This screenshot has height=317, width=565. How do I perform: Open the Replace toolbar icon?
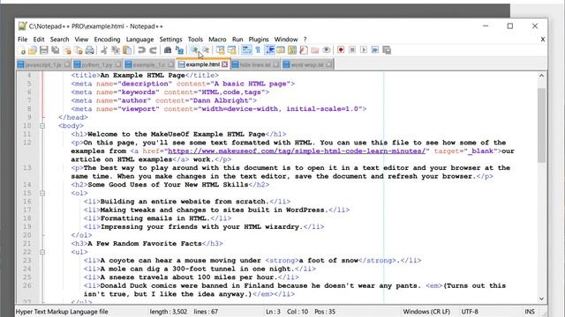179,50
